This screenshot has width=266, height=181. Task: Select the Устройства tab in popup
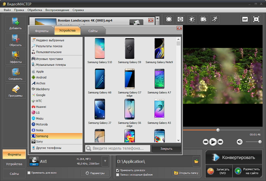pos(67,30)
